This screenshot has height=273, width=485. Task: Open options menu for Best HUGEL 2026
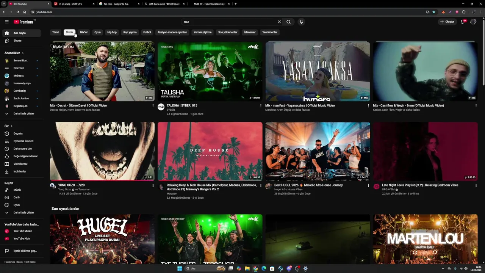[368, 185]
